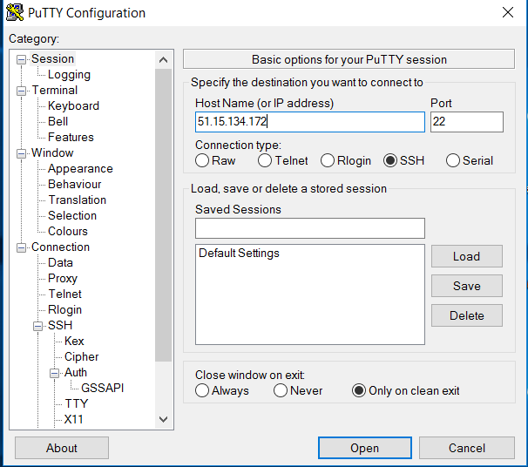Click the Host Name input field
This screenshot has height=467, width=528.
[310, 122]
